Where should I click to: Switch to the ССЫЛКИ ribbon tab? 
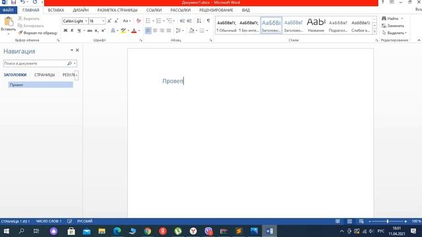coord(154,11)
